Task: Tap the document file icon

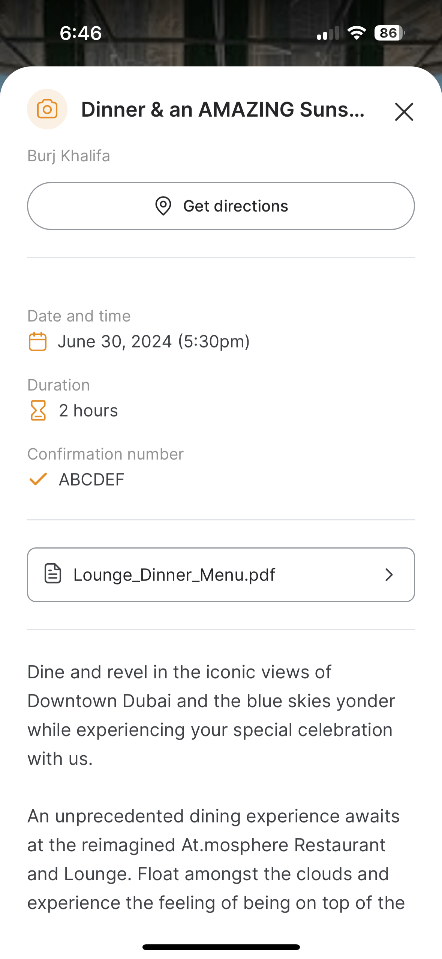Action: (x=53, y=574)
